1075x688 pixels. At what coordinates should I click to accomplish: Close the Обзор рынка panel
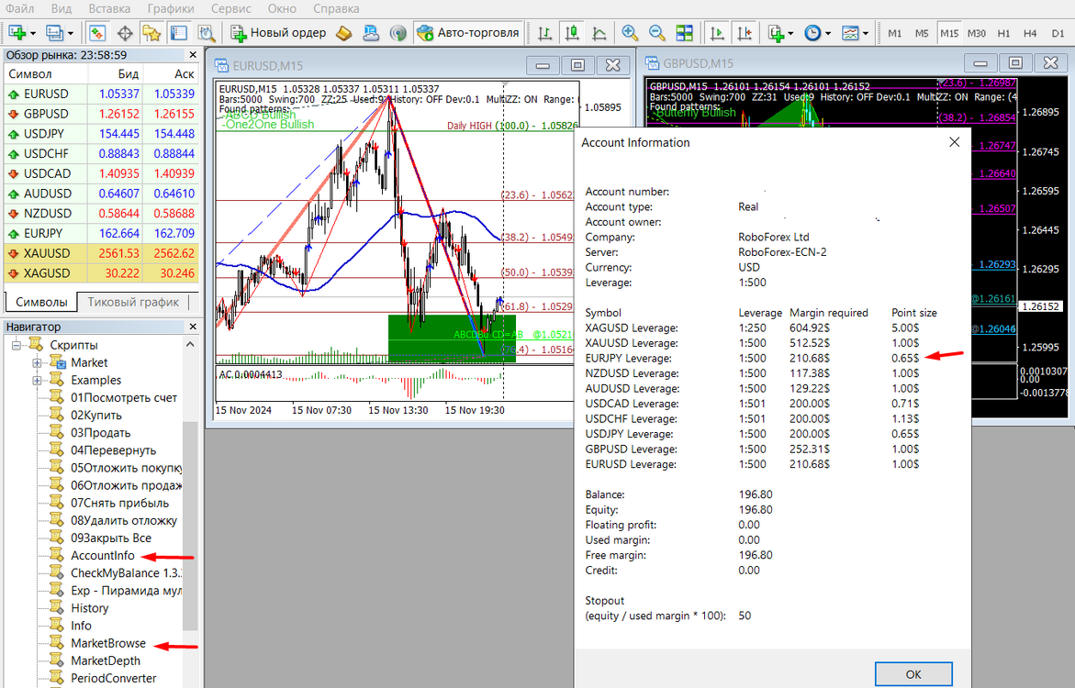193,55
